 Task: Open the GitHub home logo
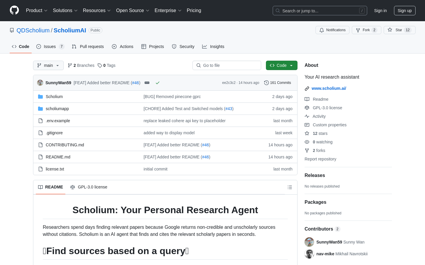[x=14, y=10]
